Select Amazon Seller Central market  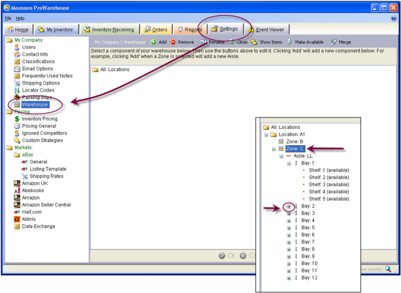tap(46, 205)
